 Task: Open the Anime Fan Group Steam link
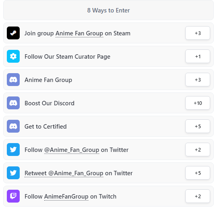79,33
